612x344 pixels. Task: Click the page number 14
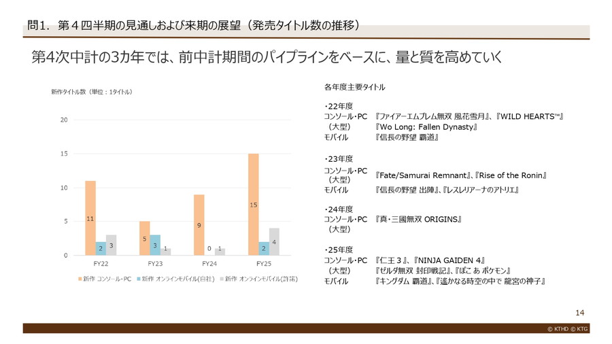tap(579, 312)
